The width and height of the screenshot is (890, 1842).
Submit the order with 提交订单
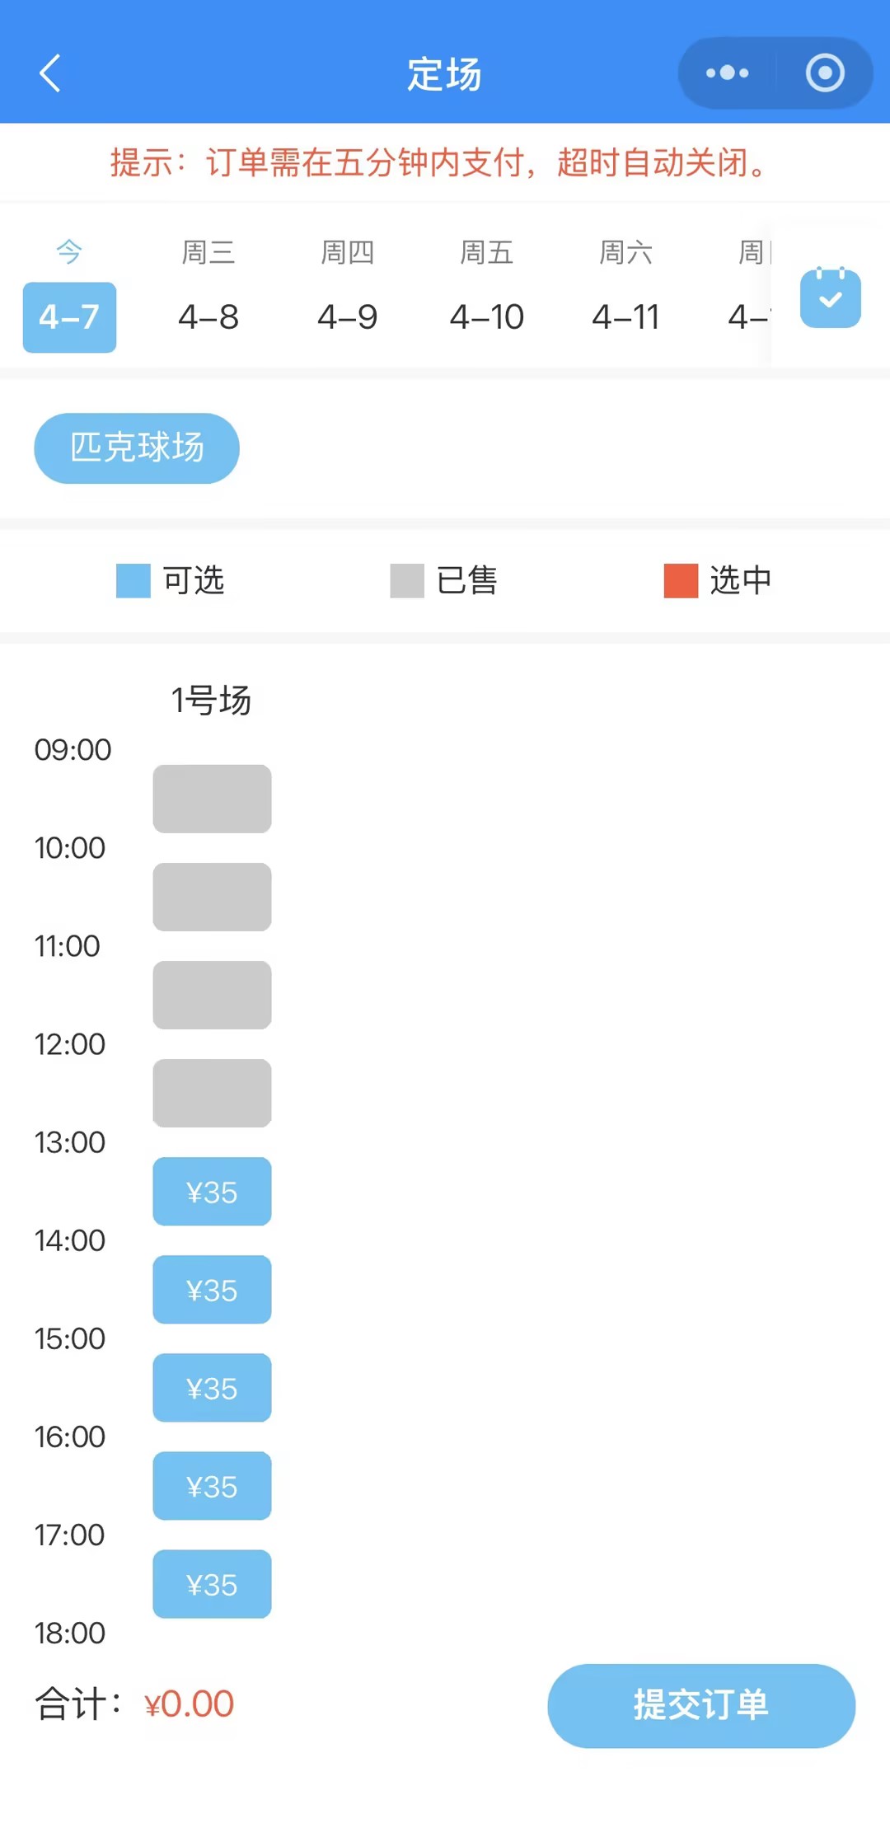click(701, 1705)
